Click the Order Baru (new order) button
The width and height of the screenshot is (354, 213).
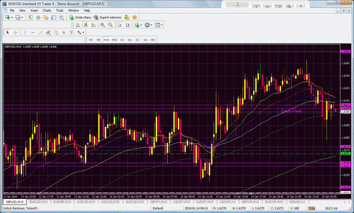click(x=80, y=18)
